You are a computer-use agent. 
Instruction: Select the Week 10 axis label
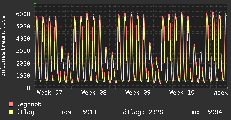pyautogui.click(x=182, y=93)
